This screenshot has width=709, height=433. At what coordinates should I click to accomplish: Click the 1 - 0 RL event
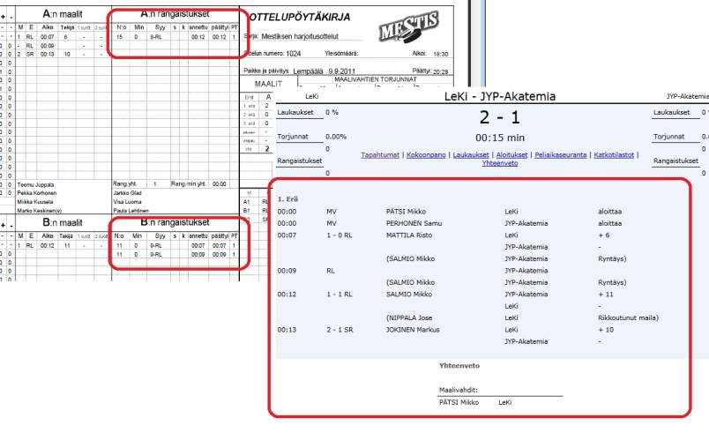(340, 235)
